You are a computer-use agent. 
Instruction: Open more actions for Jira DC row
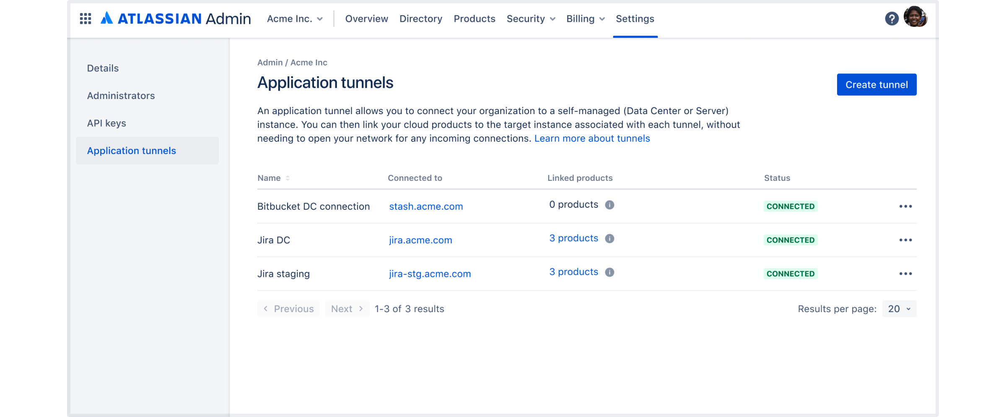905,240
